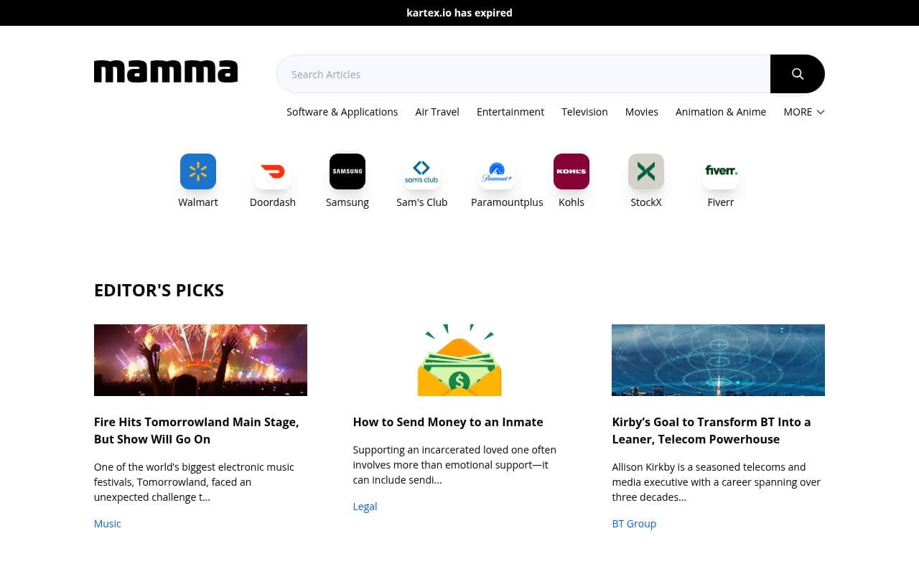Click the Walmart brand icon
The image size is (919, 574).
tap(197, 171)
